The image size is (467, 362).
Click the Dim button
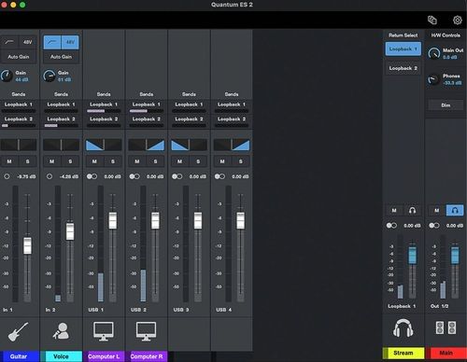click(446, 105)
